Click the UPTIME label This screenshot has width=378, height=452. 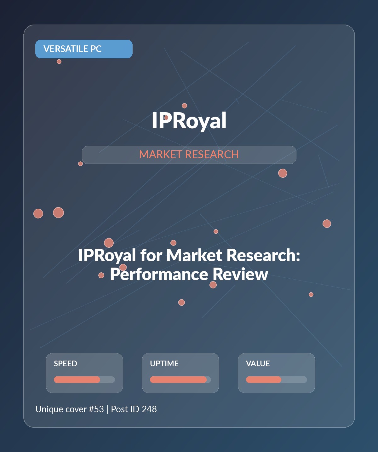[x=164, y=363]
